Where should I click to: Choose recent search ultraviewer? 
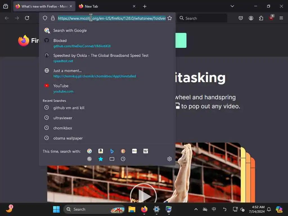coord(107,118)
